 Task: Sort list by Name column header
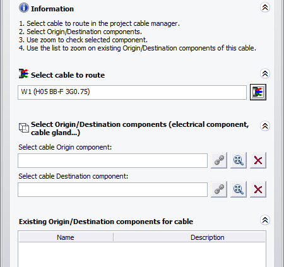66,237
